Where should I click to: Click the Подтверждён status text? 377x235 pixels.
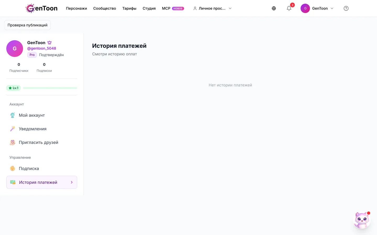point(51,55)
